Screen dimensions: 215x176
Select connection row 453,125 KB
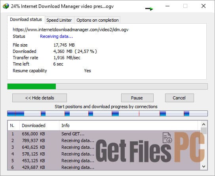pos(104,161)
